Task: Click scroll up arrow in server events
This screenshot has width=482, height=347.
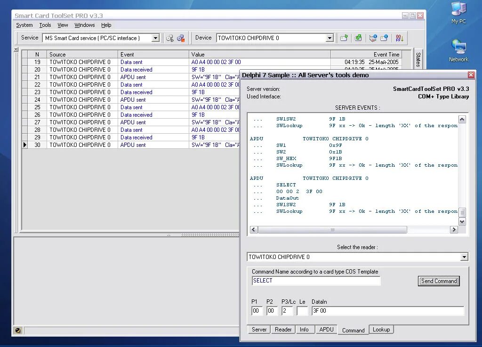Action: click(x=462, y=119)
